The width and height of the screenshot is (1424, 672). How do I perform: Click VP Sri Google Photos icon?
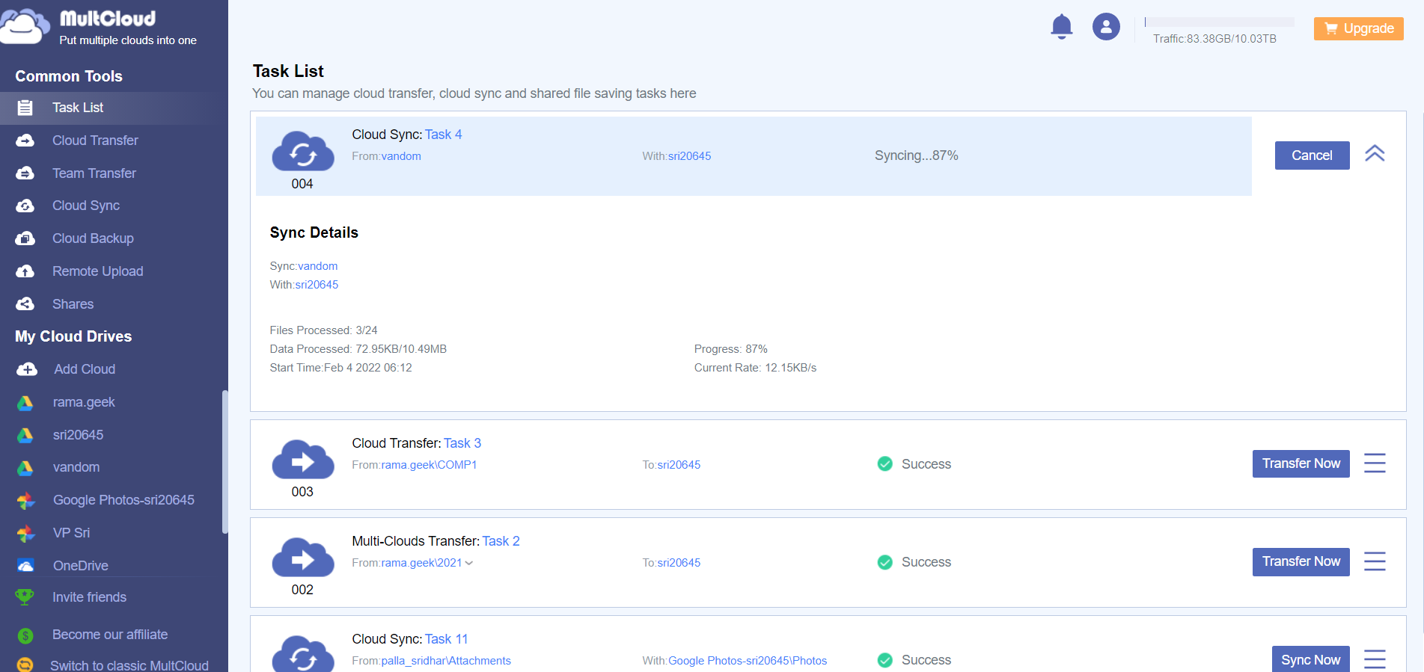click(x=25, y=533)
